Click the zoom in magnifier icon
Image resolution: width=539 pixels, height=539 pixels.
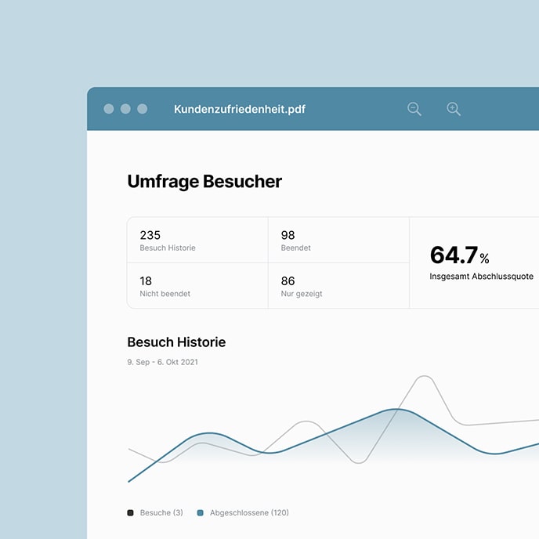pyautogui.click(x=454, y=109)
